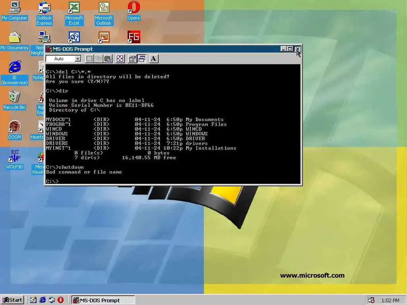
Task: Close the MS-DOS Prompt window
Action: pos(298,49)
